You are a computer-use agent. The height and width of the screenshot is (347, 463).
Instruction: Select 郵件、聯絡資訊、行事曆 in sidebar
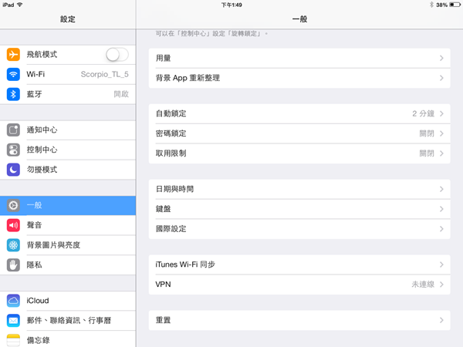click(68, 321)
